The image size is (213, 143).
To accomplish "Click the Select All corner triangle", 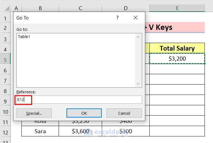I will (x=7, y=8).
